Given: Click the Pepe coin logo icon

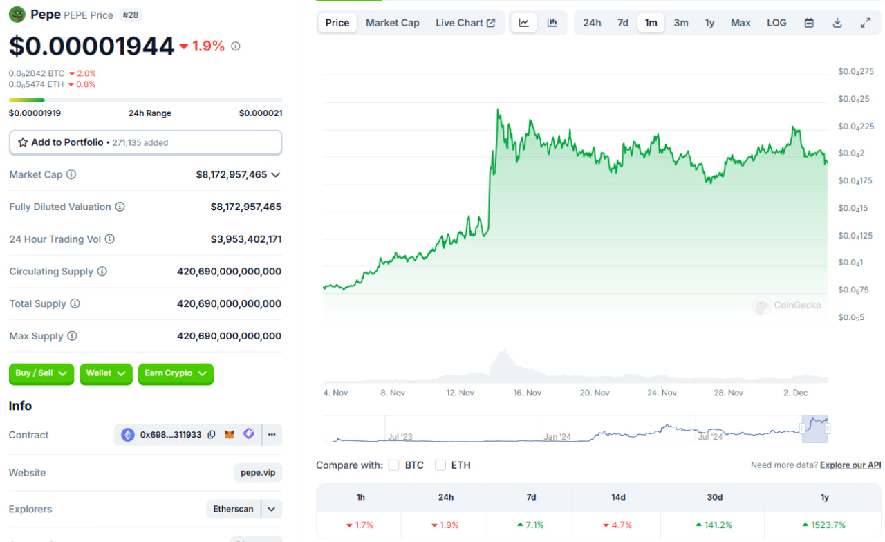Looking at the screenshot, I should (x=17, y=14).
